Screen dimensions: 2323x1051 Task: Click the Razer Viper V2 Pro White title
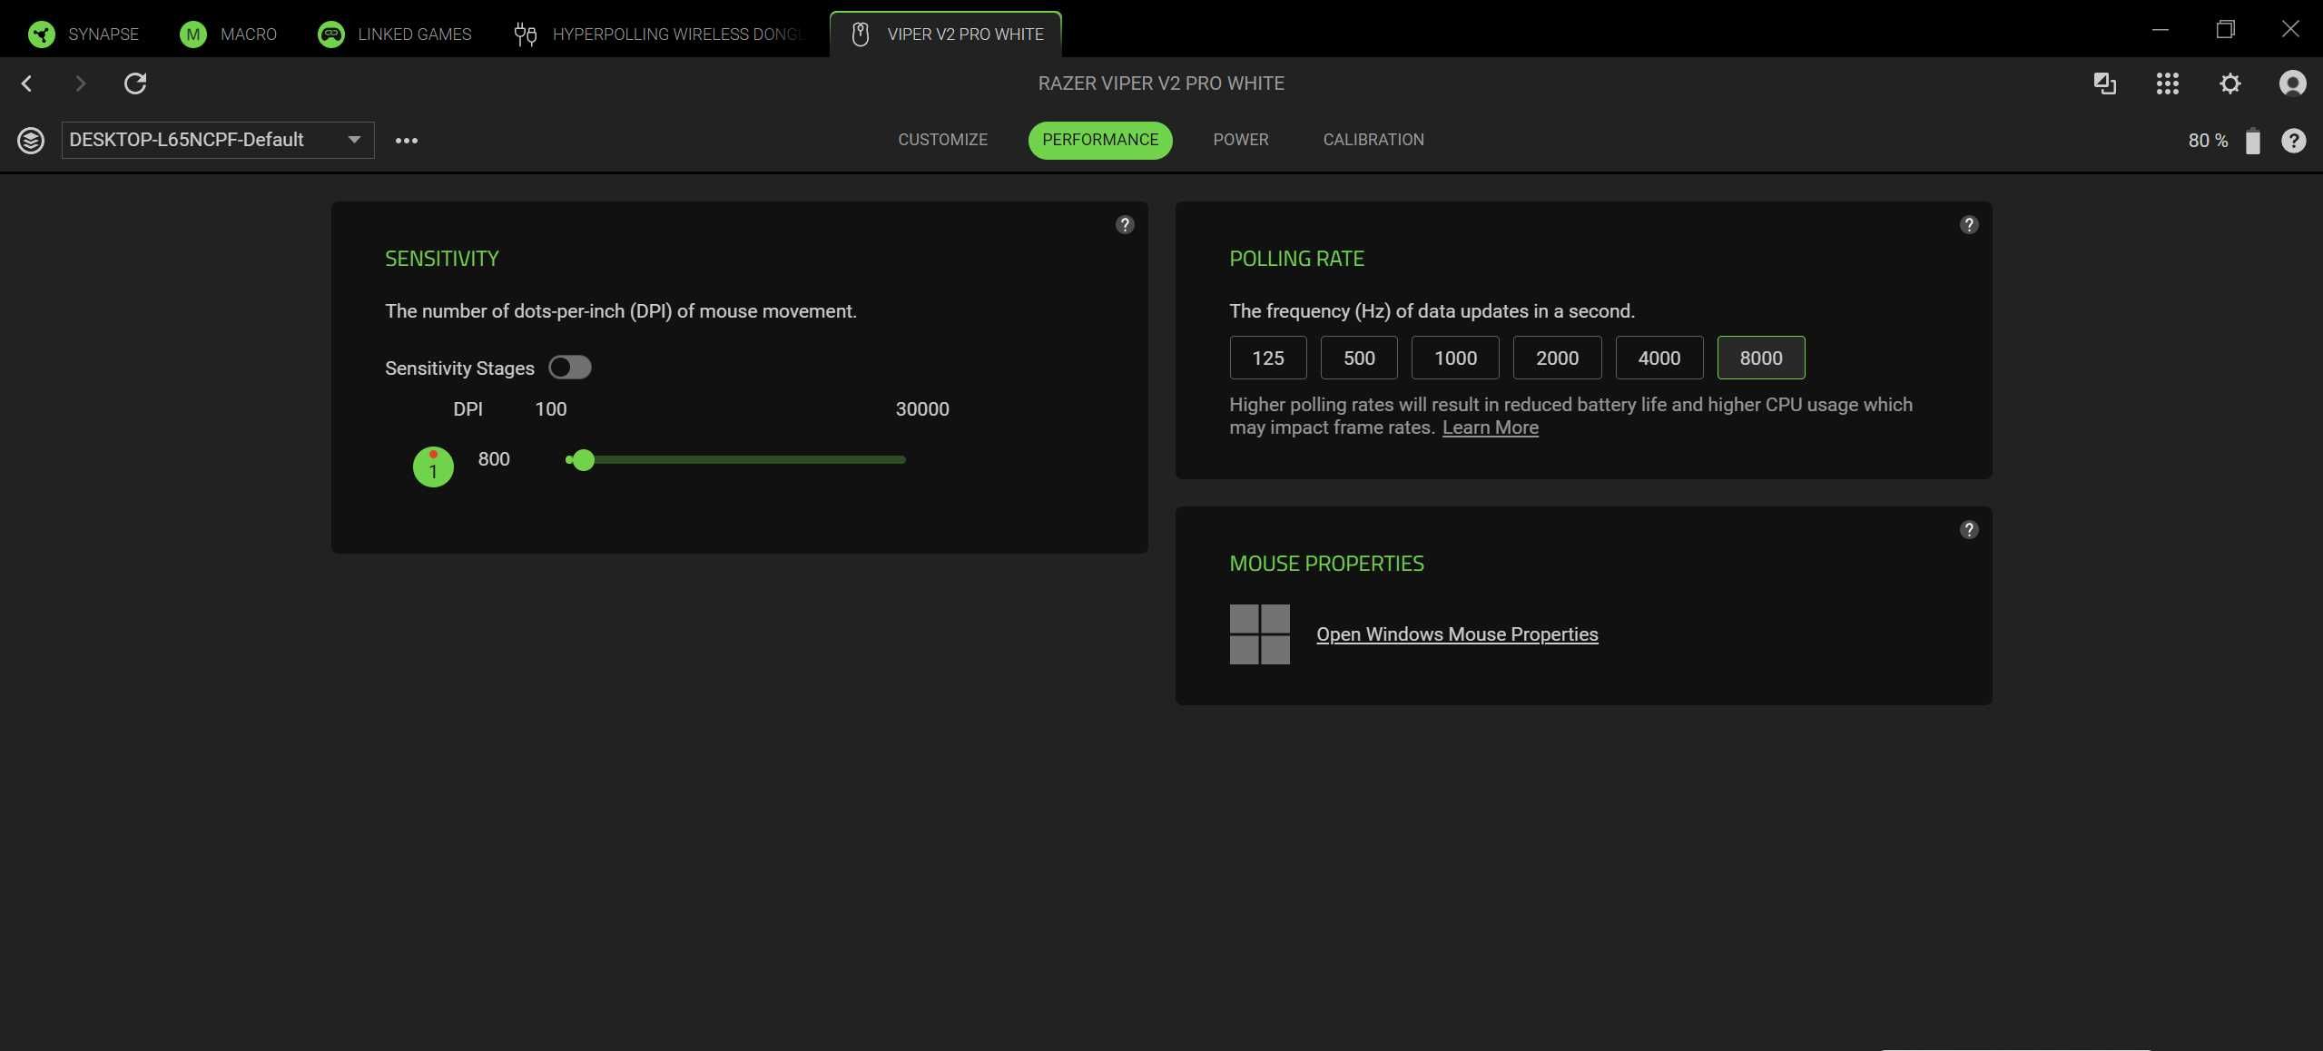click(x=1161, y=83)
